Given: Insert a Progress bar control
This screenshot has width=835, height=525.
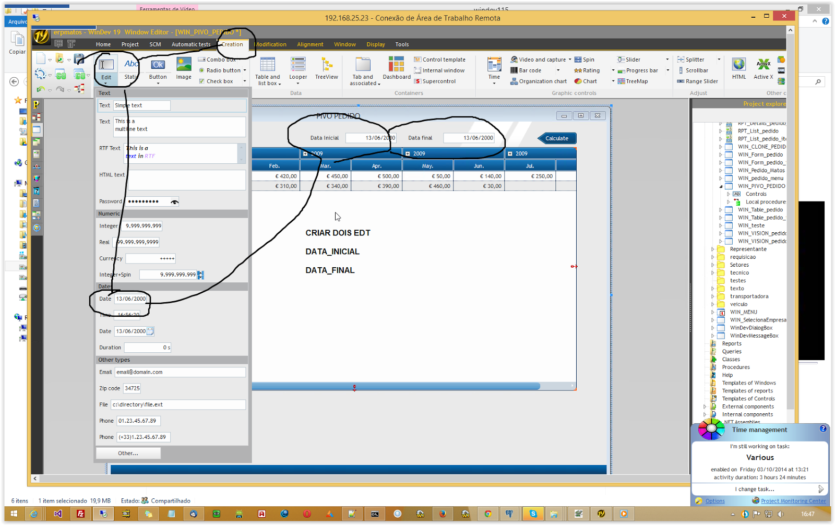Looking at the screenshot, I should coord(638,70).
